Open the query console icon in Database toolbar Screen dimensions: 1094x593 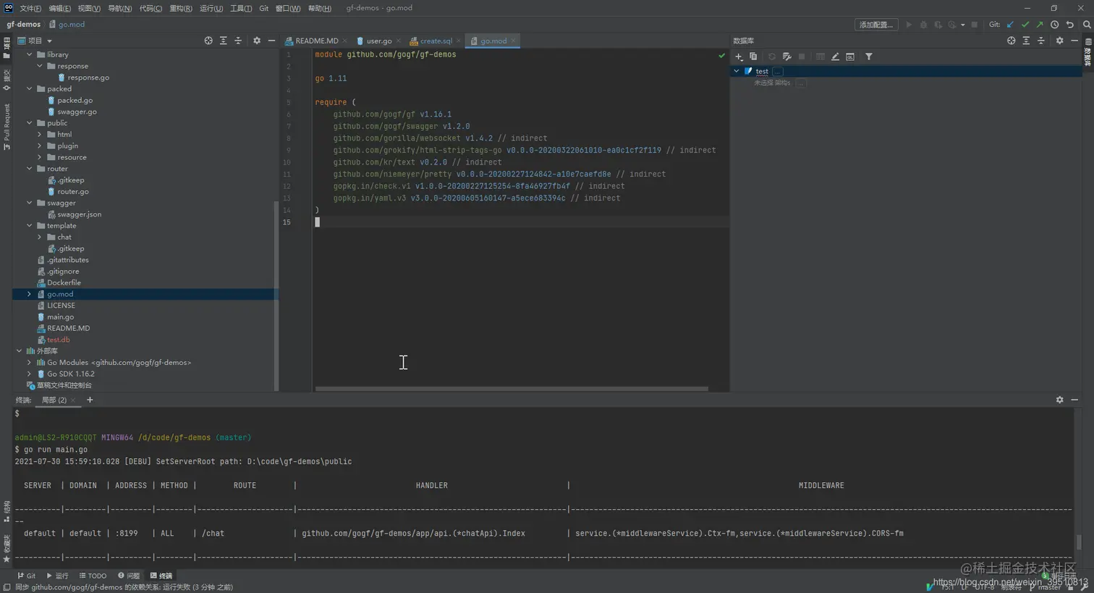click(850, 56)
